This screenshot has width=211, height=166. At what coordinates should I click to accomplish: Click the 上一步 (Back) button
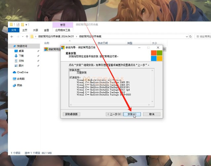click(114, 114)
